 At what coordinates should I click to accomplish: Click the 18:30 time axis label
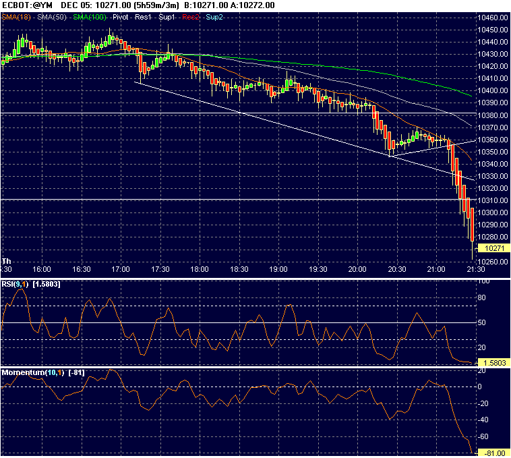pos(239,269)
